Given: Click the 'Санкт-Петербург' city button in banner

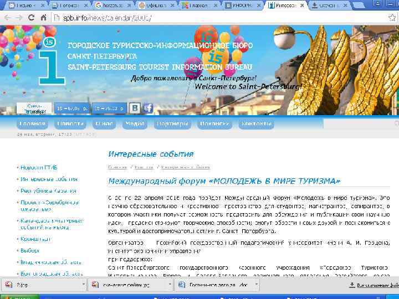Looking at the screenshot, I should coord(34,109).
